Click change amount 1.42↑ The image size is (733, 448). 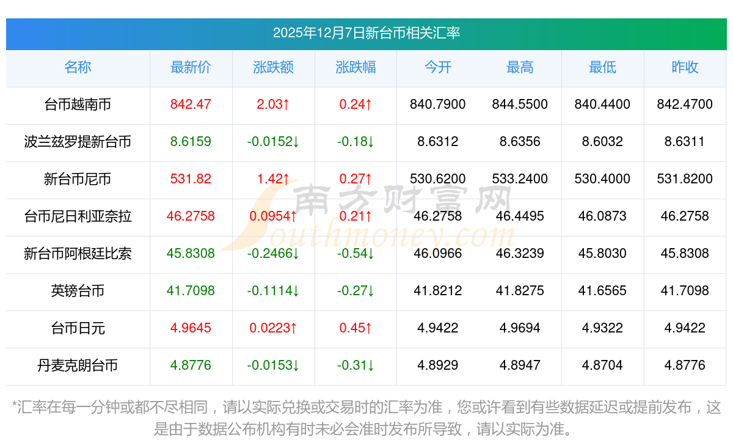273,179
